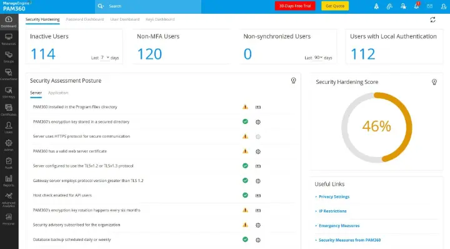Open Personal in the sidebar
The height and width of the screenshot is (249, 450).
[x=9, y=220]
